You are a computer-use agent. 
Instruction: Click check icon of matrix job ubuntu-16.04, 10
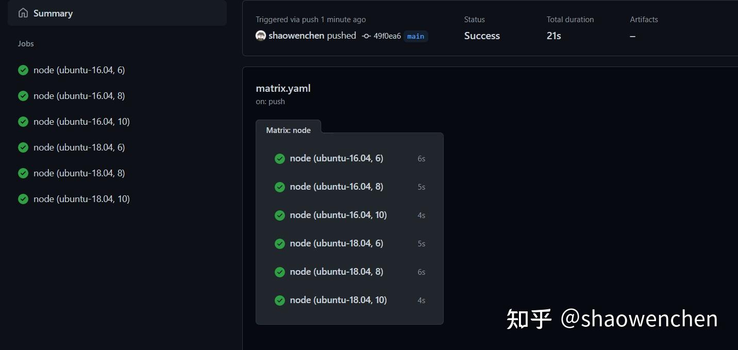click(x=280, y=215)
